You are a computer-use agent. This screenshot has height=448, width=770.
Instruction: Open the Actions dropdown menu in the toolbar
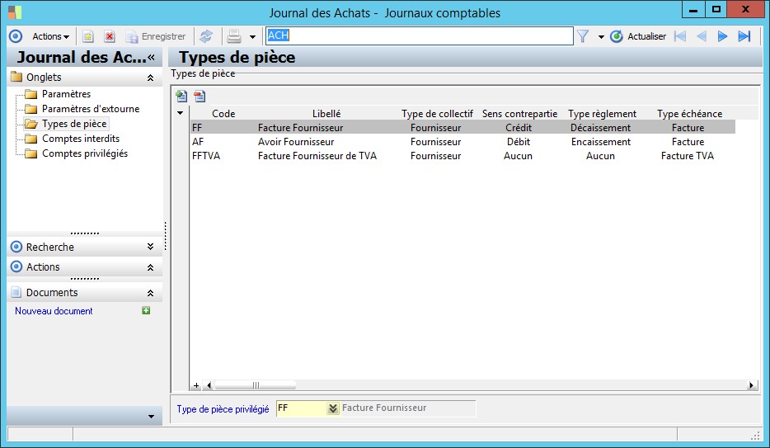[50, 36]
